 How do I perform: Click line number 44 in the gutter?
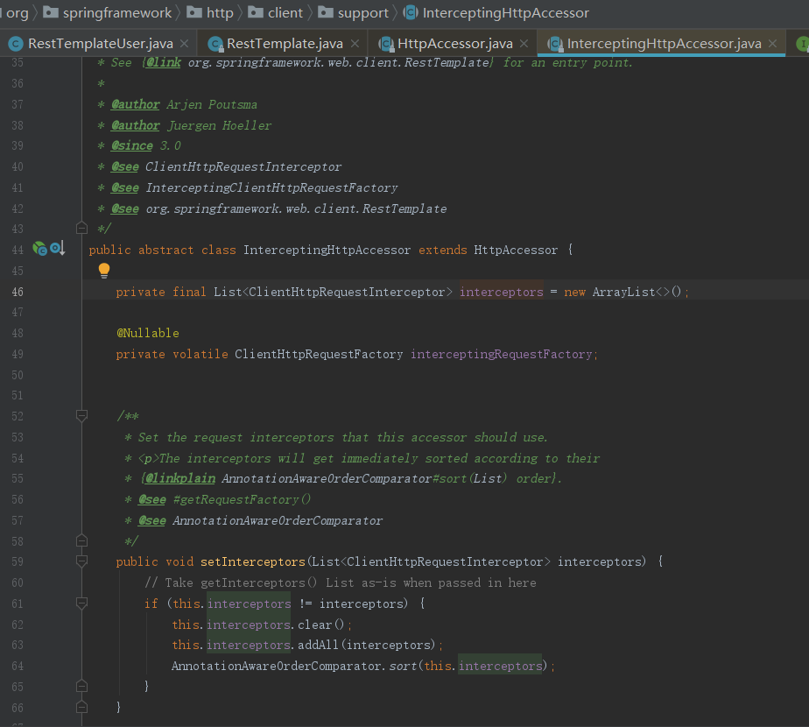coord(18,250)
